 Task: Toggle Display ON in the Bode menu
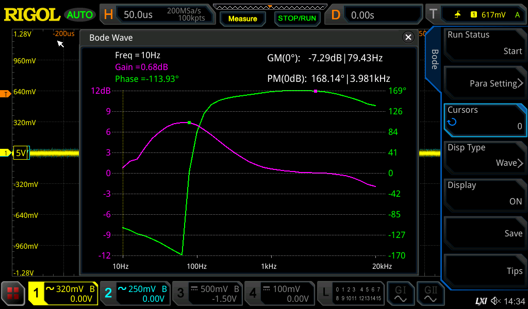[485, 195]
